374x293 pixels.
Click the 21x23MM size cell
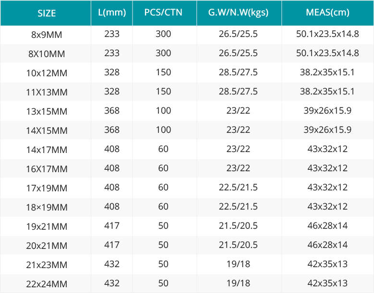click(47, 265)
